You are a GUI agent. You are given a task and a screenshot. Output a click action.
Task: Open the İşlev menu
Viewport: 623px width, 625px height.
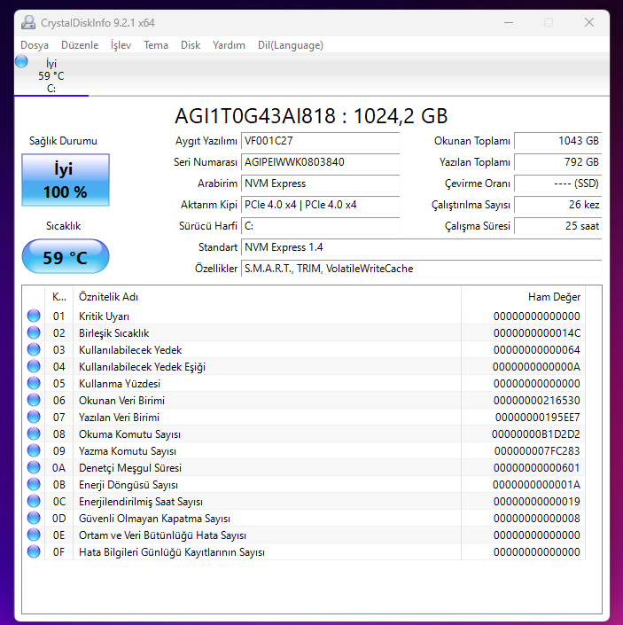pyautogui.click(x=121, y=45)
